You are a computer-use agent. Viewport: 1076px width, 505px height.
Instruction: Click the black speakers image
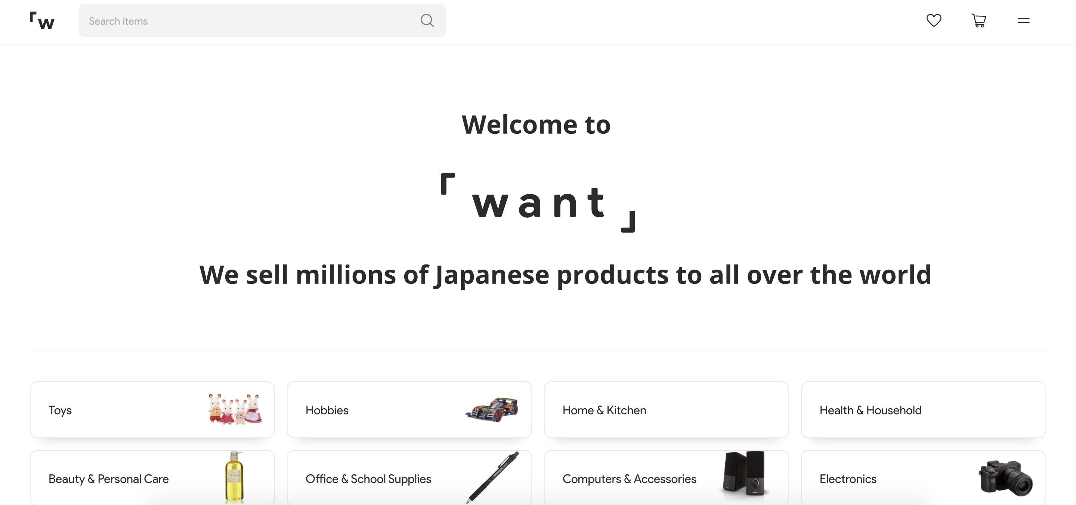tap(743, 473)
